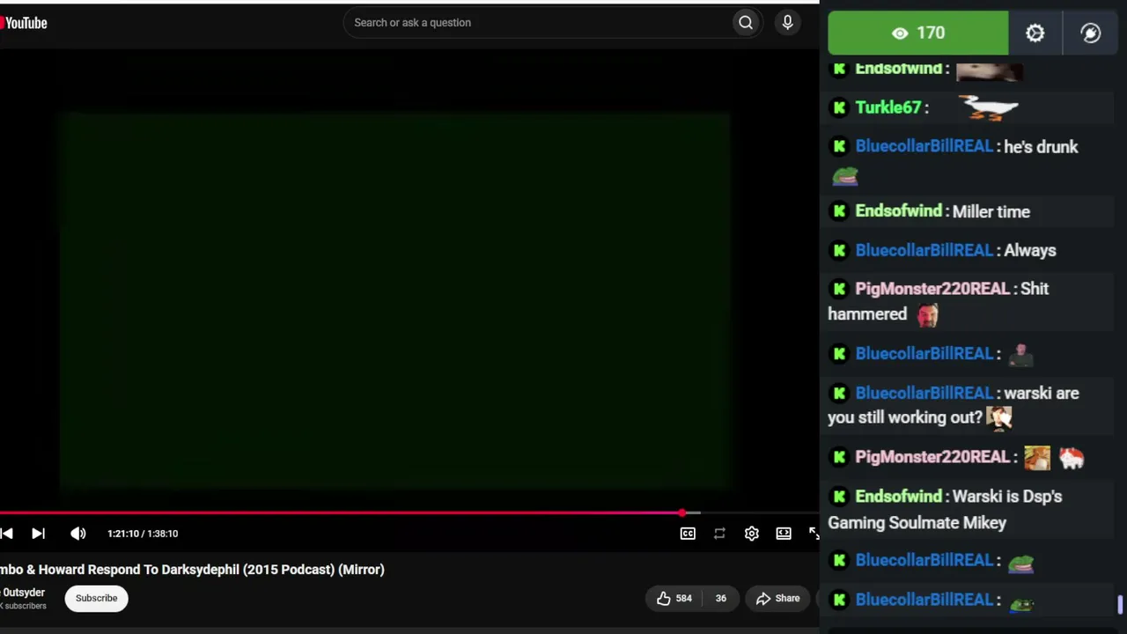The height and width of the screenshot is (634, 1127).
Task: Click the Kick badge beside Turkle67
Action: 839,107
